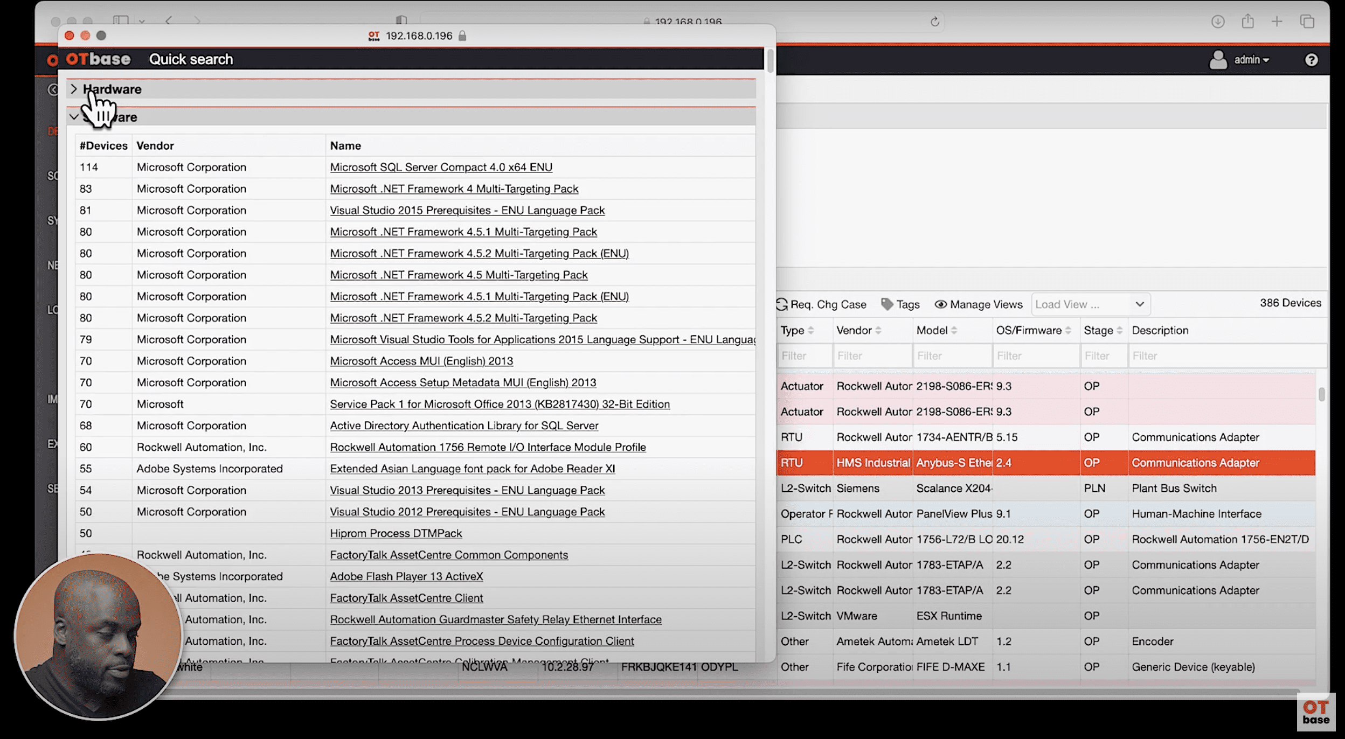
Task: Open the Load View dropdown
Action: tap(1091, 304)
